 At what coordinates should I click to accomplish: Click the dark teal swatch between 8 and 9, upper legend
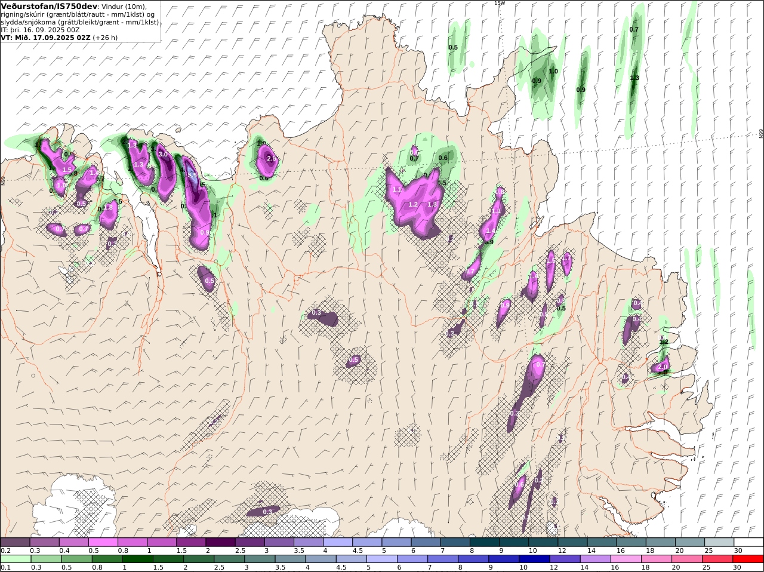[484, 542]
